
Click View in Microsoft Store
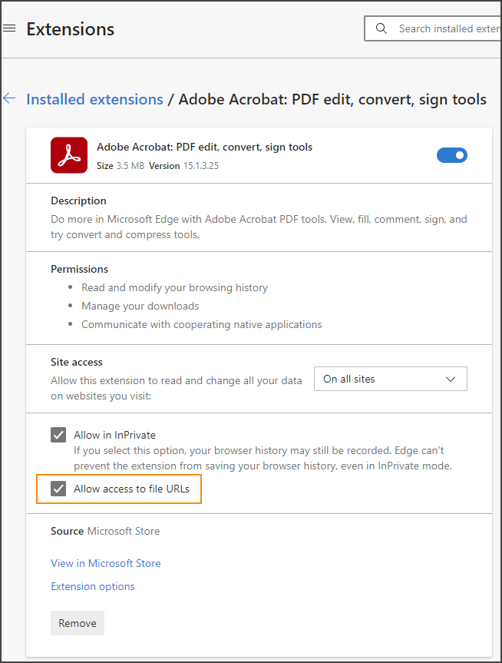pos(105,563)
